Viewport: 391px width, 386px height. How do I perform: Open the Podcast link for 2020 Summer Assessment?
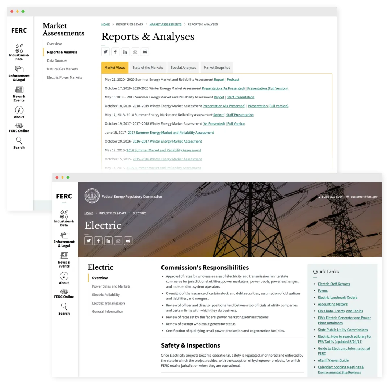(233, 80)
